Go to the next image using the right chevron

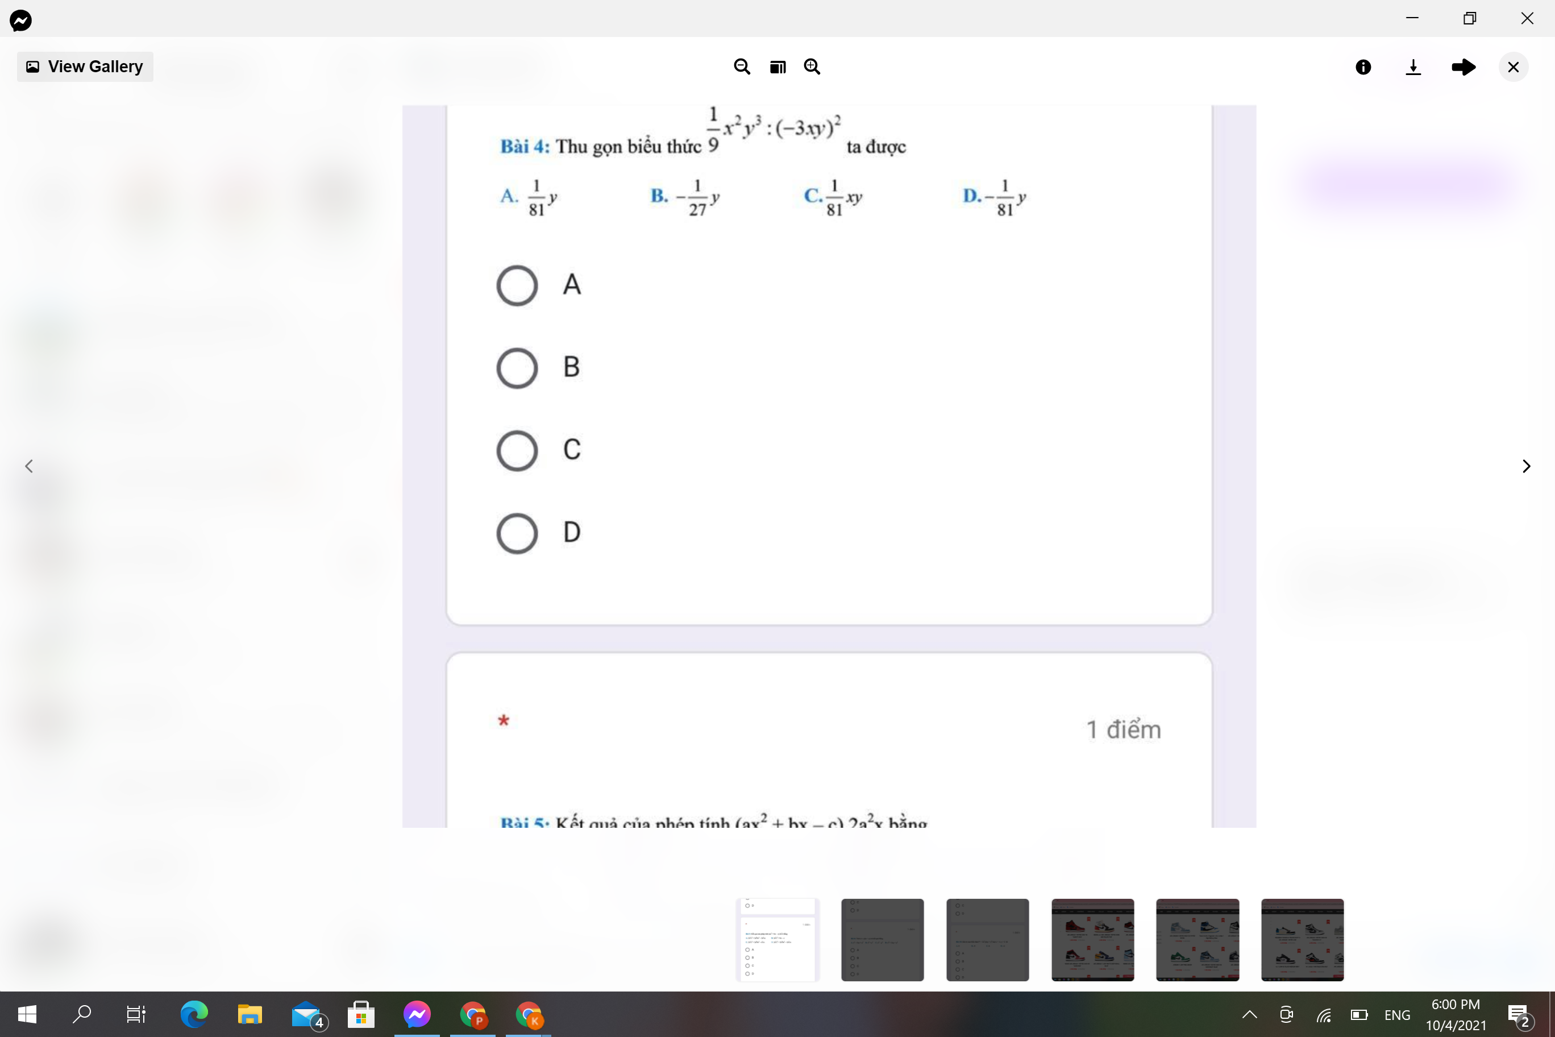click(1526, 466)
